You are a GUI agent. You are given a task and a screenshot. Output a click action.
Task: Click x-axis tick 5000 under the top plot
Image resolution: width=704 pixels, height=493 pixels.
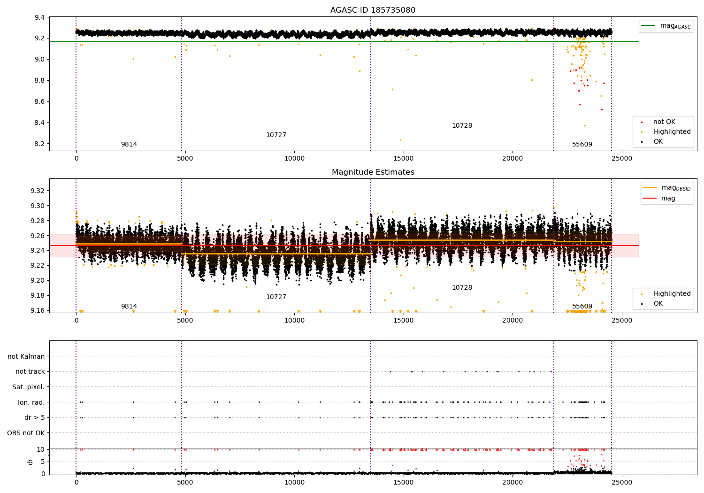(x=185, y=159)
